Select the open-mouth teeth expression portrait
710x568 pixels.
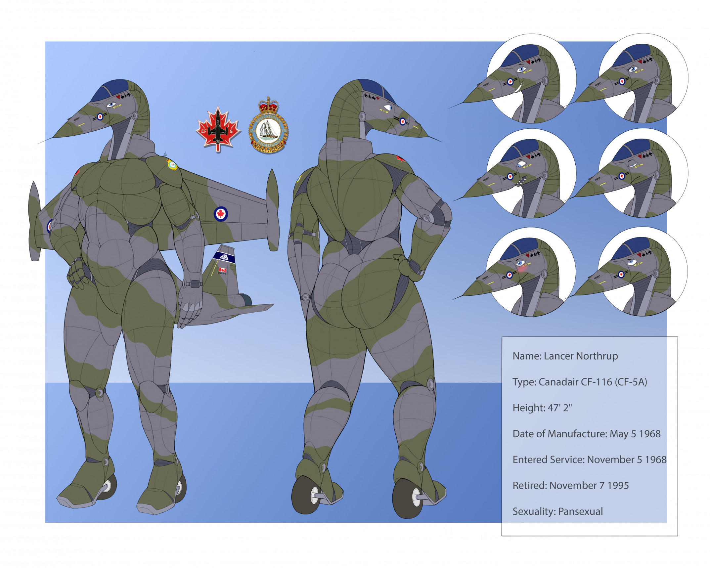(x=531, y=174)
